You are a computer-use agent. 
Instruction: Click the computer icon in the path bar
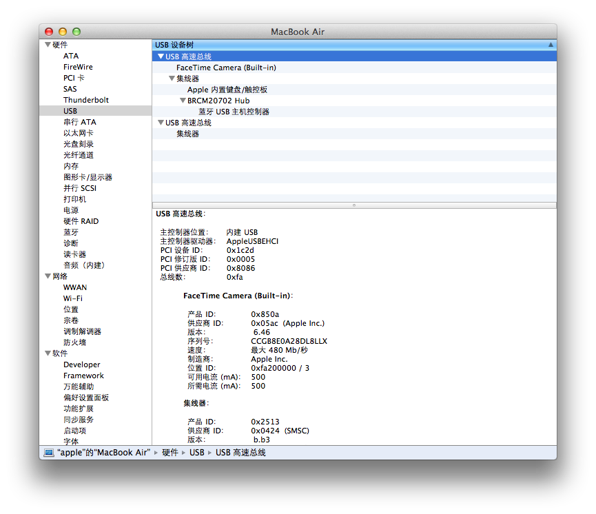pyautogui.click(x=49, y=453)
